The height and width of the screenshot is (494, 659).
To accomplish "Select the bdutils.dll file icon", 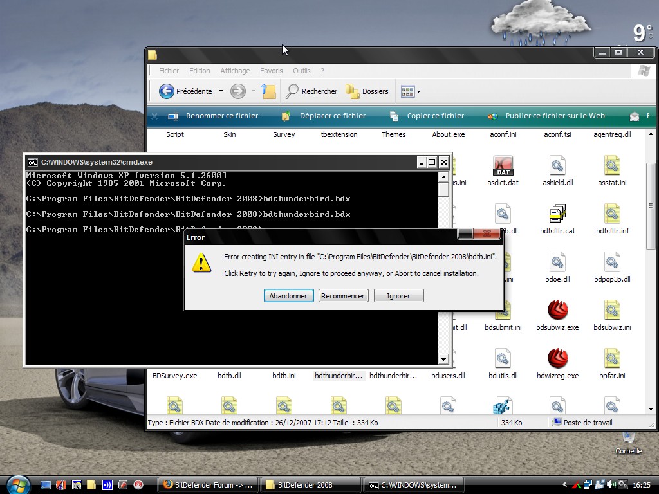I will (503, 358).
